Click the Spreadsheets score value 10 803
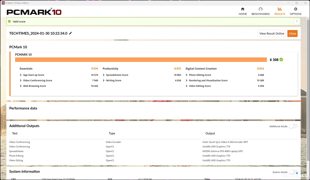The height and width of the screenshot is (180, 310). coord(177,75)
